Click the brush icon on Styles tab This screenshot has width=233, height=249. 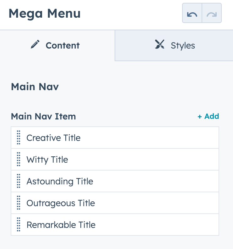click(160, 45)
